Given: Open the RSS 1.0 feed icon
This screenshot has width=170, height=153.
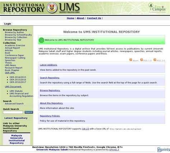Looking at the screenshot, I should 142,60.
